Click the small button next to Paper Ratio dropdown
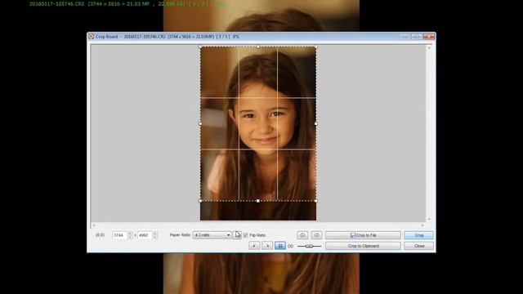This screenshot has height=294, width=523. pyautogui.click(x=237, y=235)
